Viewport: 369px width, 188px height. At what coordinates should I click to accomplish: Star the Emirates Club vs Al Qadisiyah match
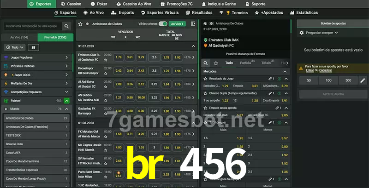(106, 60)
